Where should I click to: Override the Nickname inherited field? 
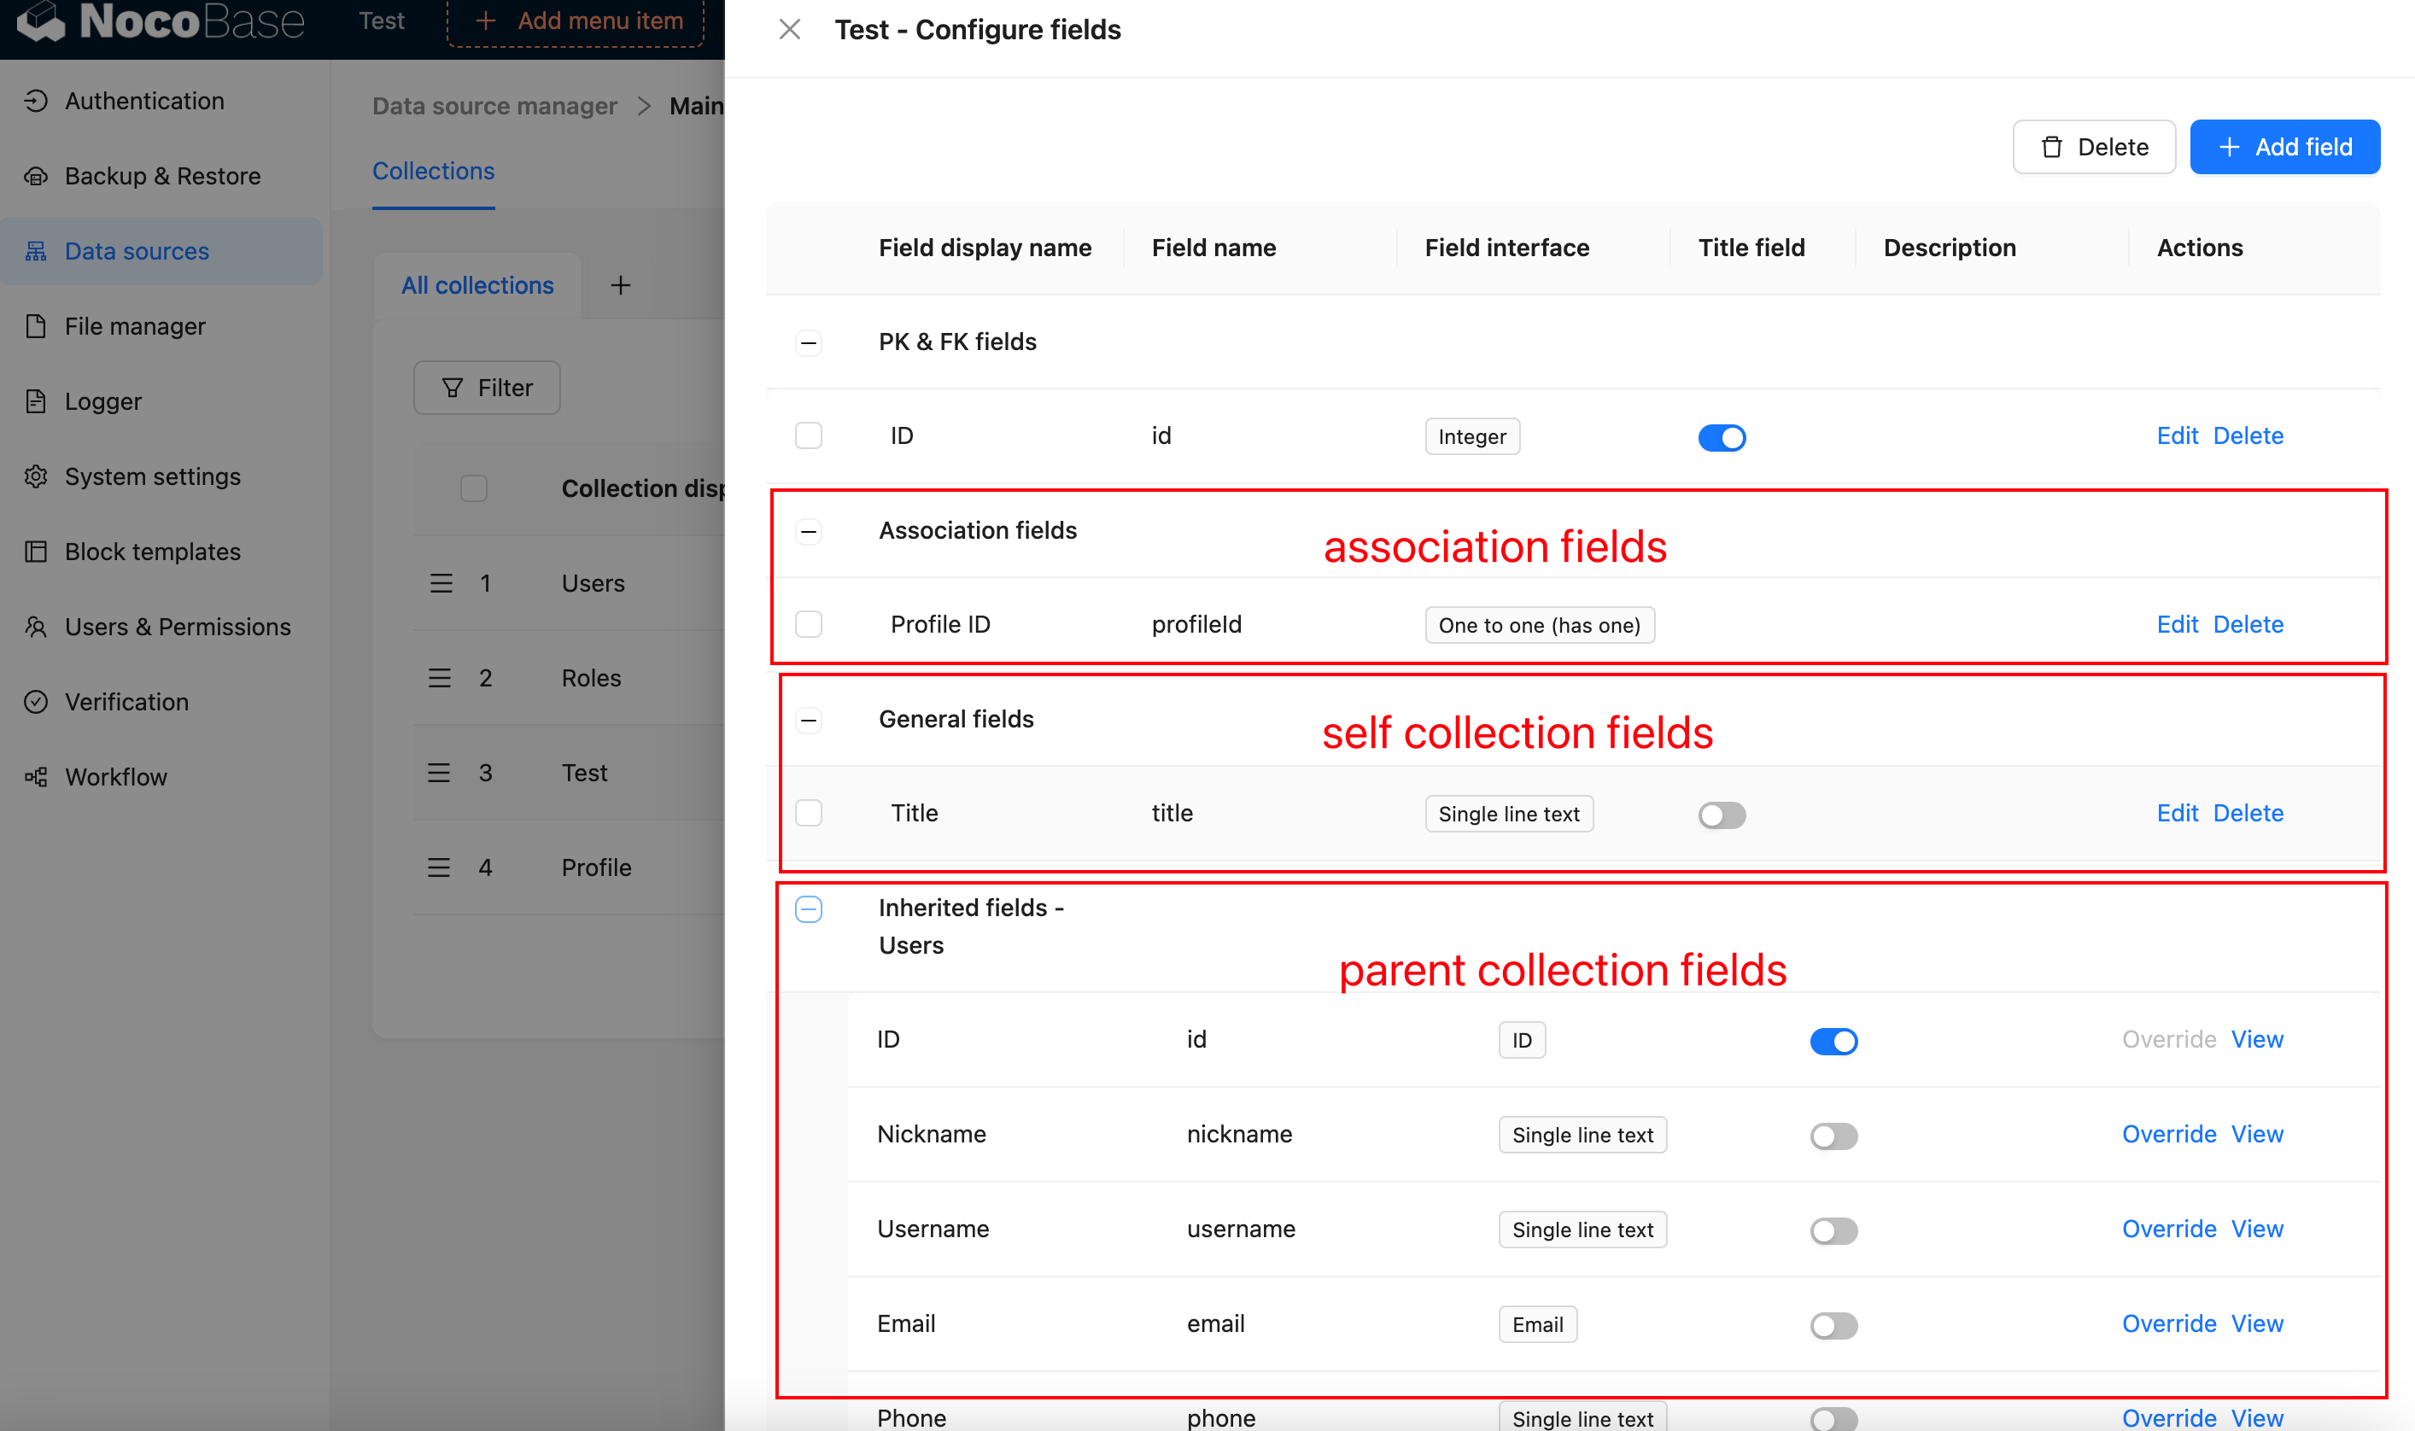tap(2168, 1135)
